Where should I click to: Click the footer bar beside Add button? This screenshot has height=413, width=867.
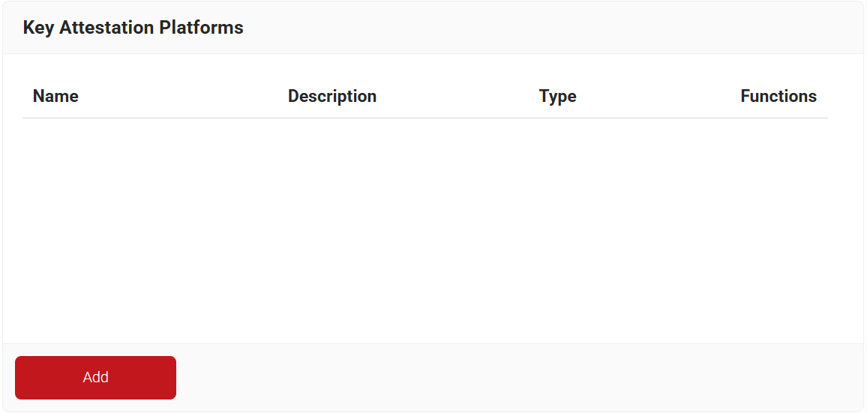[x=520, y=378]
